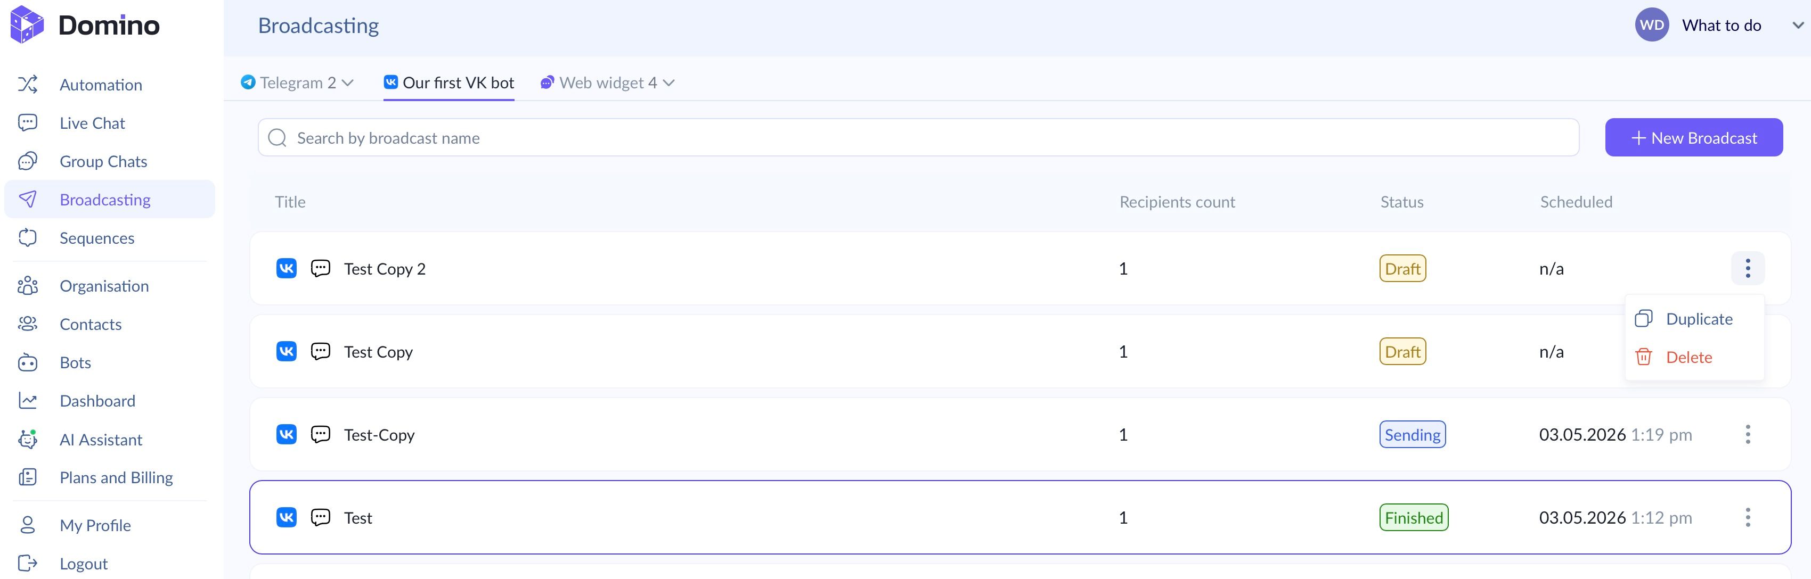
Task: Create a New Broadcast
Action: point(1694,138)
